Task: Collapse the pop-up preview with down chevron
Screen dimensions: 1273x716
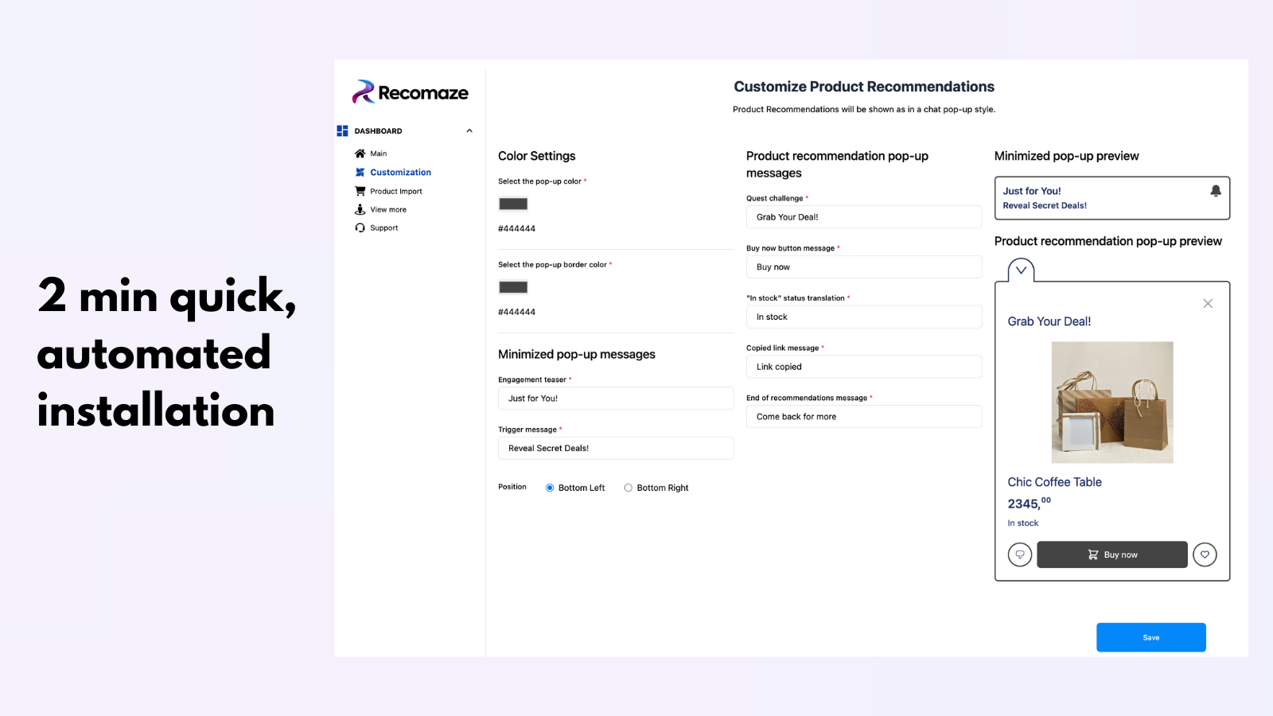Action: click(x=1021, y=270)
